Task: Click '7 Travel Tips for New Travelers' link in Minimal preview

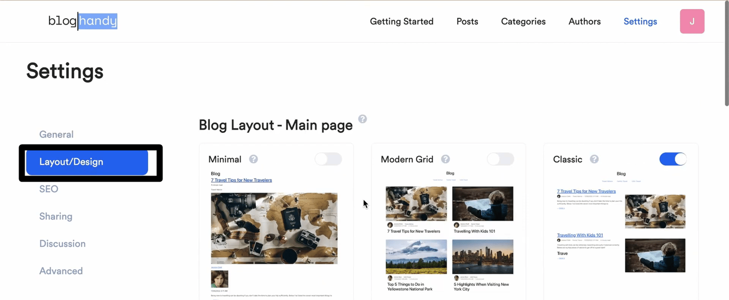Action: (x=241, y=180)
